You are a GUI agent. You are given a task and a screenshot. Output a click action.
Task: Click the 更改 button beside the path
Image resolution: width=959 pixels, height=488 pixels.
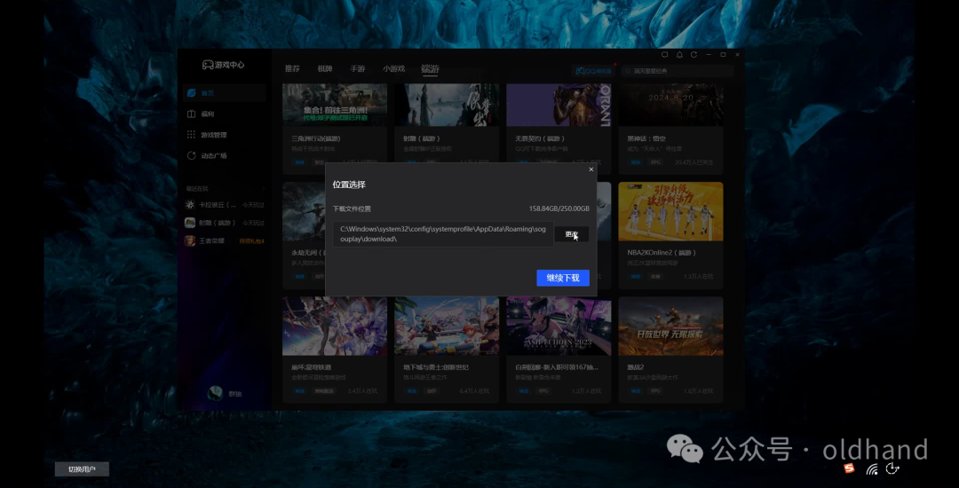pos(571,234)
